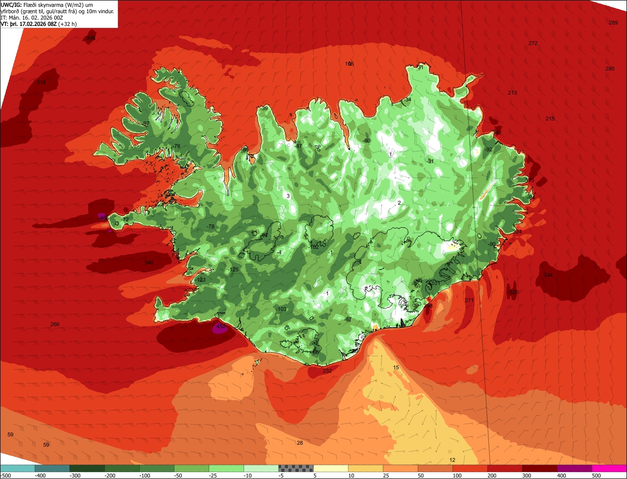Click the orange legend swatch between 50 and 100
Screen dimensions: 627x479
[435, 468]
